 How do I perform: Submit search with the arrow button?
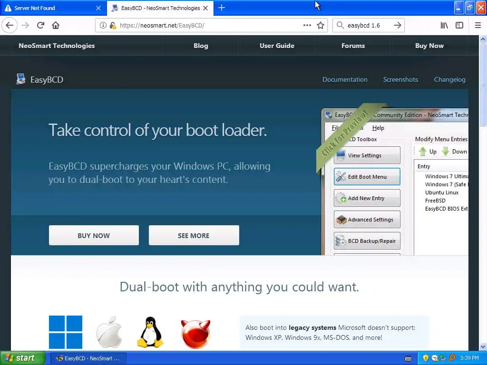point(397,26)
